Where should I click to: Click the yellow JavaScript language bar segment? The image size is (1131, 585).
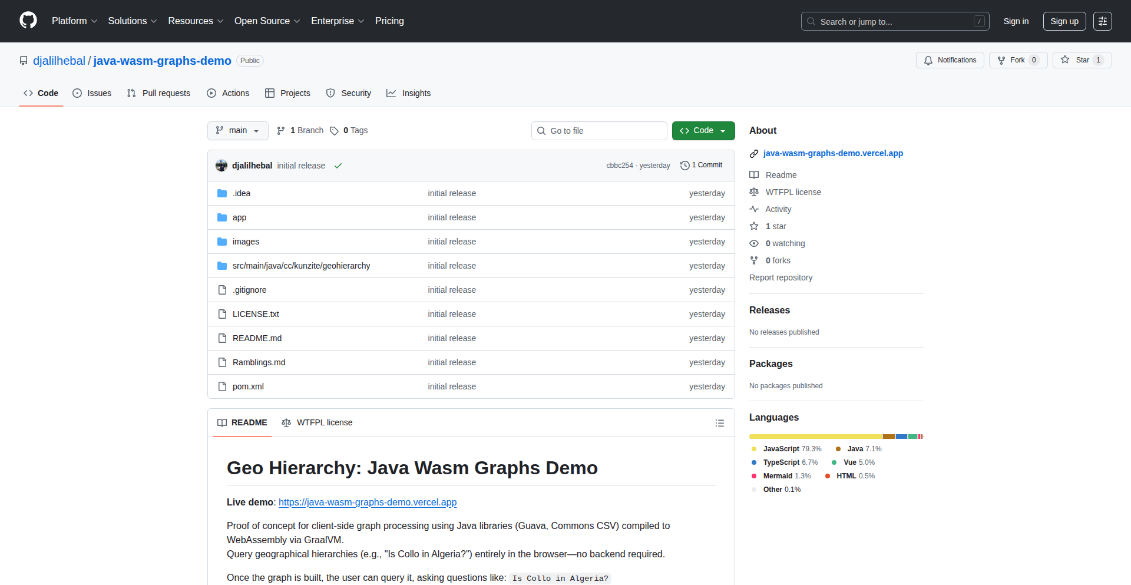tap(815, 437)
